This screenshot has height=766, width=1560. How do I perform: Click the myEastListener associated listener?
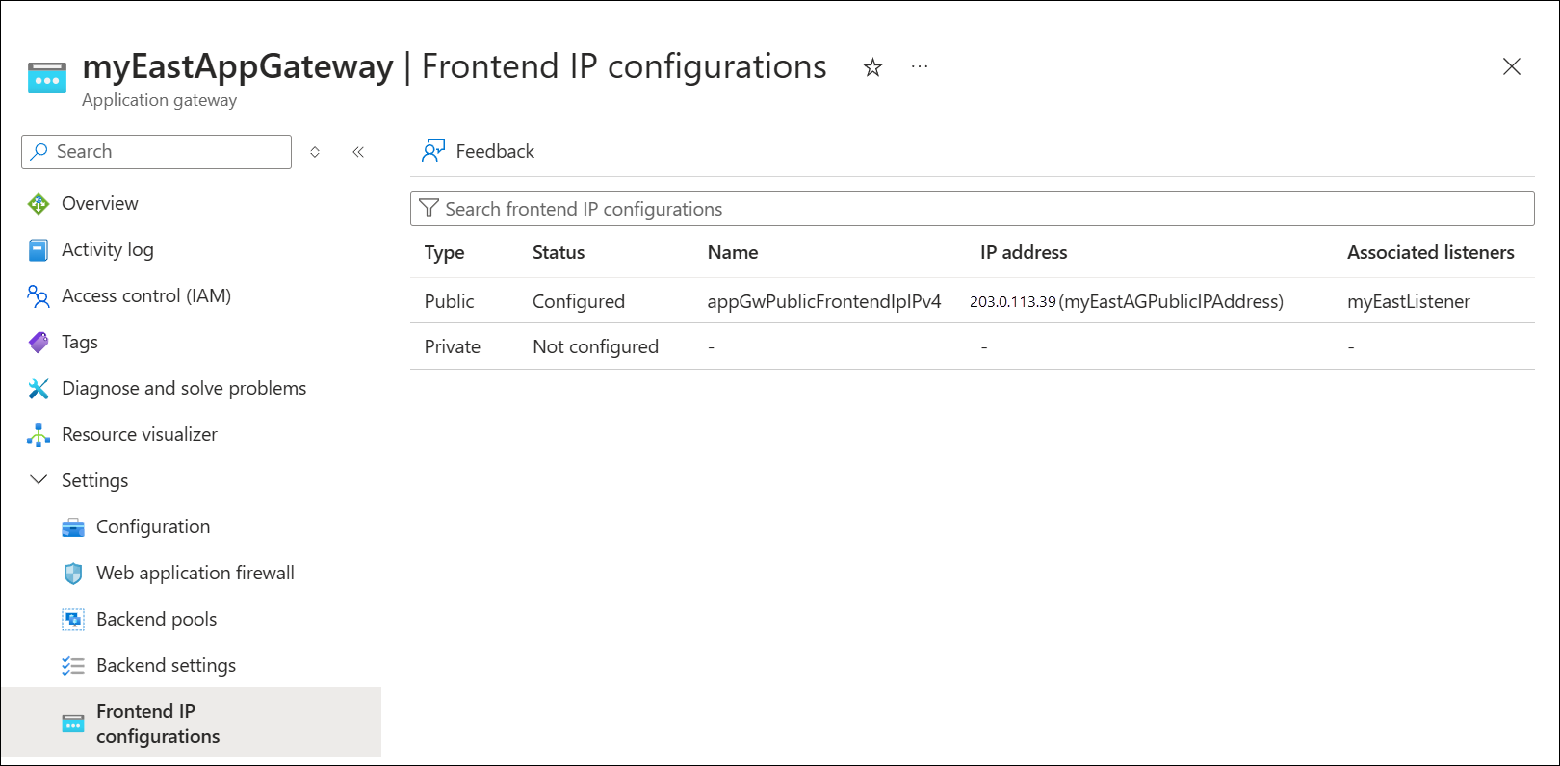tap(1409, 301)
